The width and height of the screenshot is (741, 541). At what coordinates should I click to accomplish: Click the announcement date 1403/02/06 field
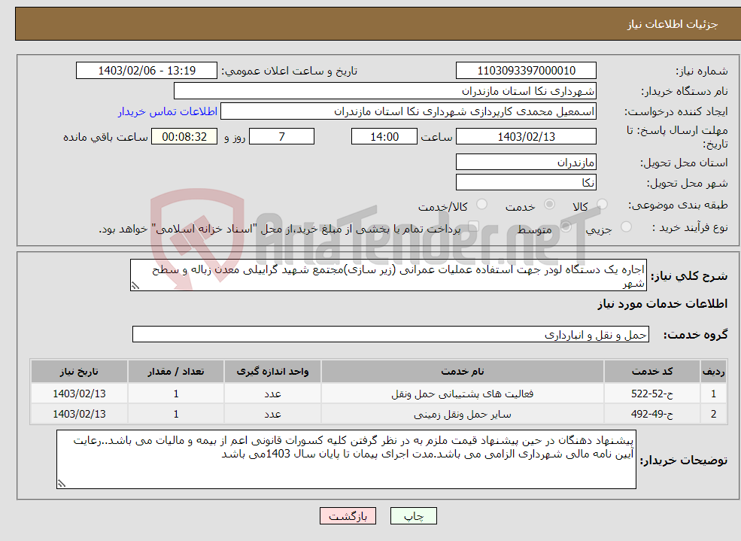coord(147,71)
